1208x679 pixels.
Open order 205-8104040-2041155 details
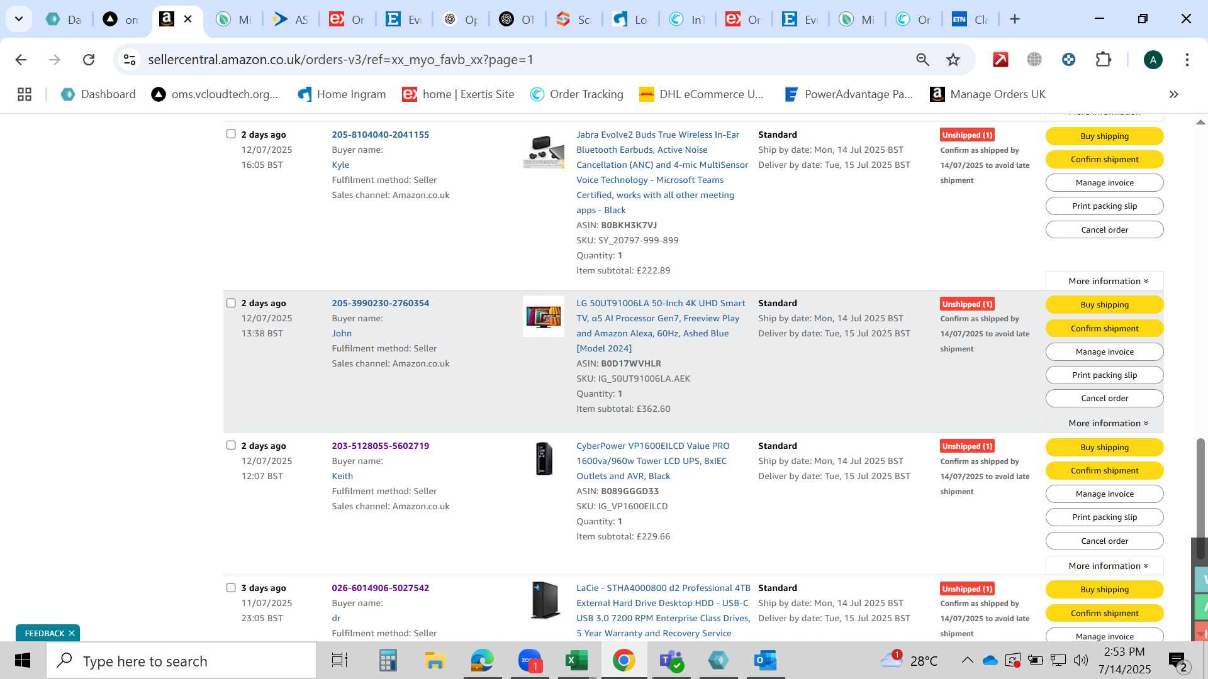tap(380, 135)
